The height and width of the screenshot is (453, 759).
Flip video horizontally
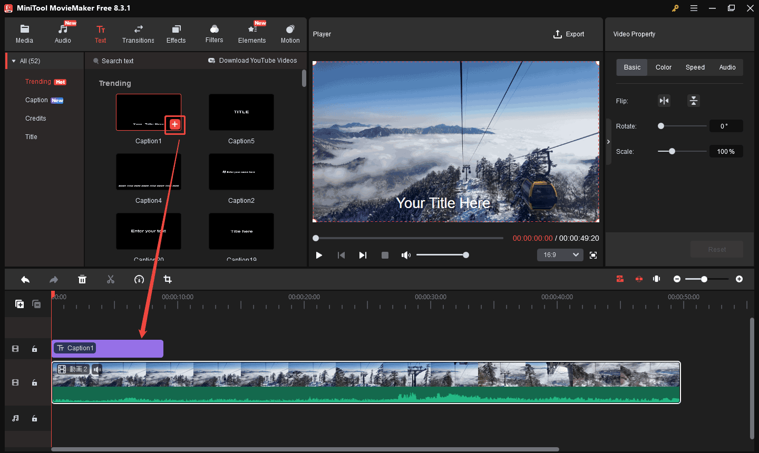pos(664,101)
